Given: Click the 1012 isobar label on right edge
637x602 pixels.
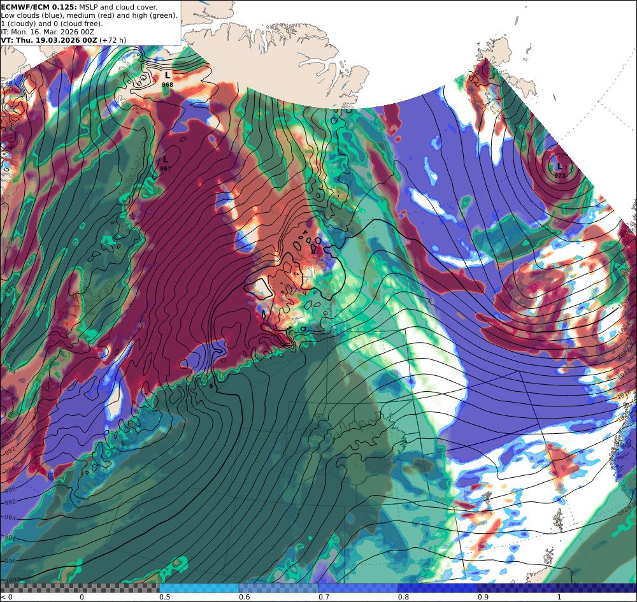Looking at the screenshot, I should point(624,374).
